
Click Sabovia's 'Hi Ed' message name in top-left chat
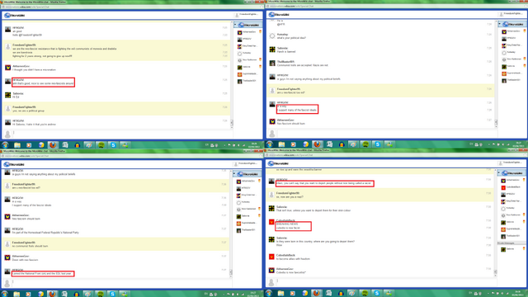click(x=18, y=93)
